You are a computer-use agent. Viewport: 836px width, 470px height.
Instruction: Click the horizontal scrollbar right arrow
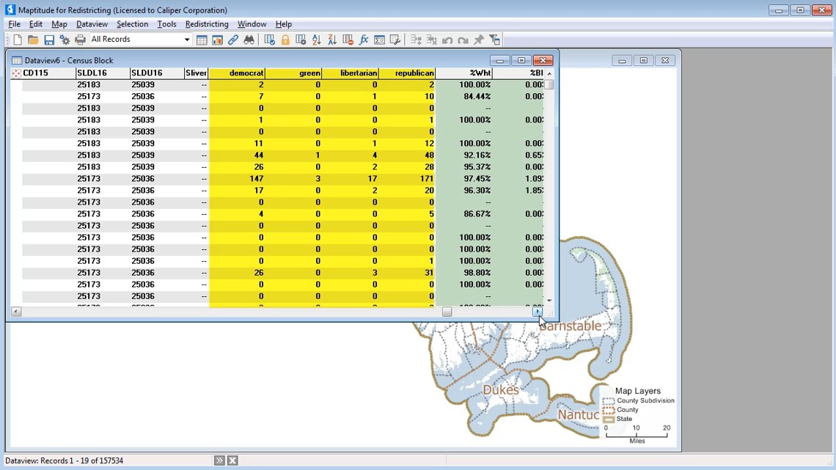tap(538, 312)
